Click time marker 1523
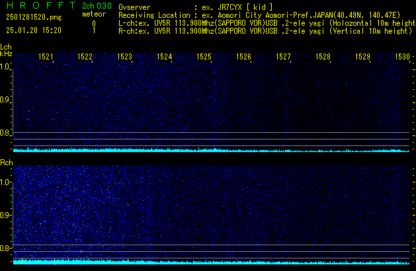416x271 pixels. point(124,57)
